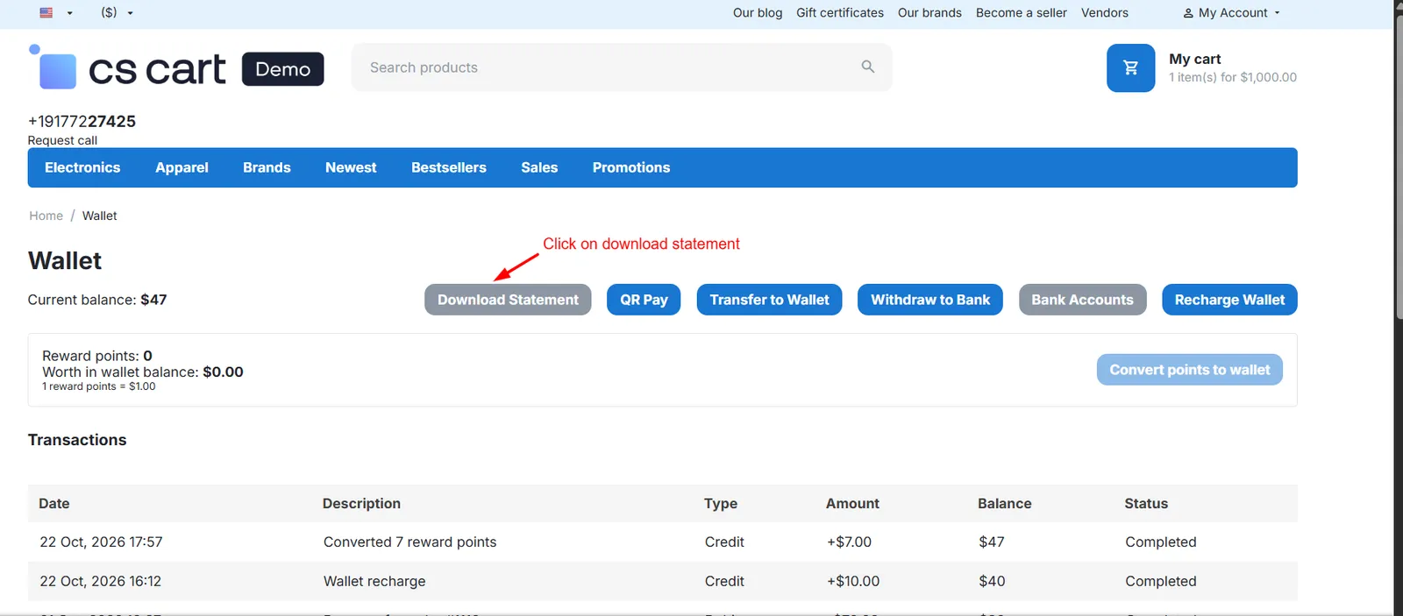
Task: Click the Type column header
Action: [721, 504]
